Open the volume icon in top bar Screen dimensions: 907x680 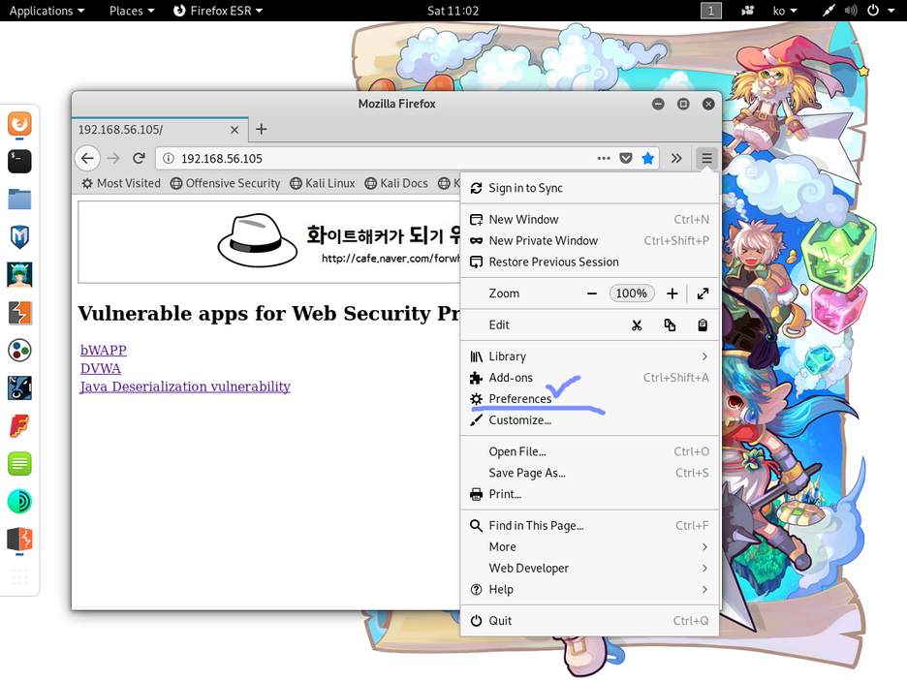click(851, 11)
